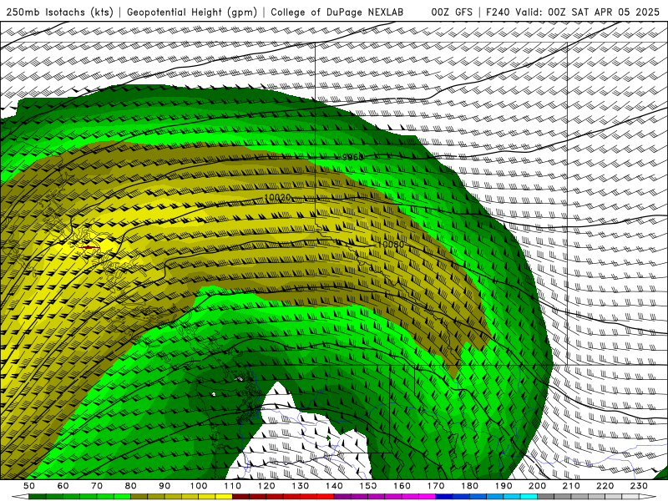Click the colorbar value 130
The height and width of the screenshot is (501, 668).
point(301,486)
